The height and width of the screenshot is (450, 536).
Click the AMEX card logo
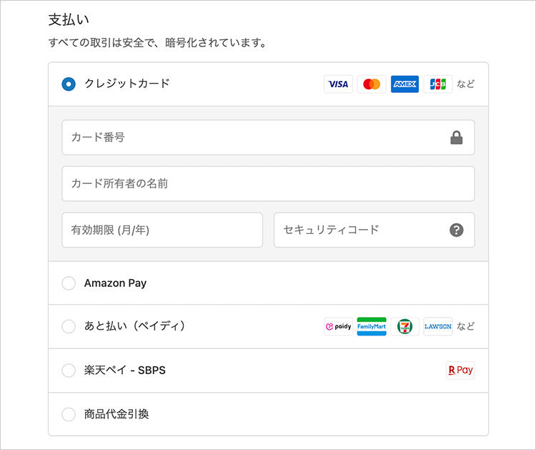coord(405,84)
